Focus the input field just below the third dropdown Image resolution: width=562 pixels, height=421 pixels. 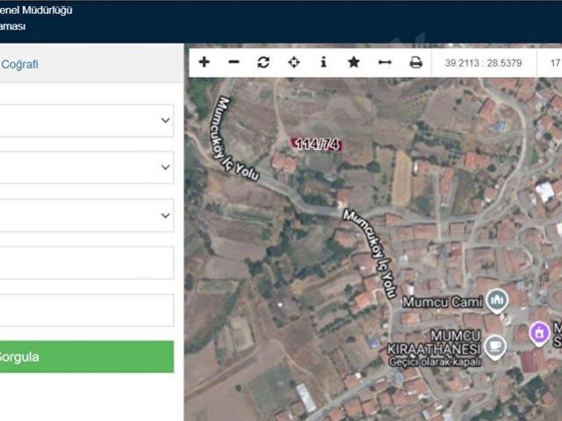(x=86, y=262)
